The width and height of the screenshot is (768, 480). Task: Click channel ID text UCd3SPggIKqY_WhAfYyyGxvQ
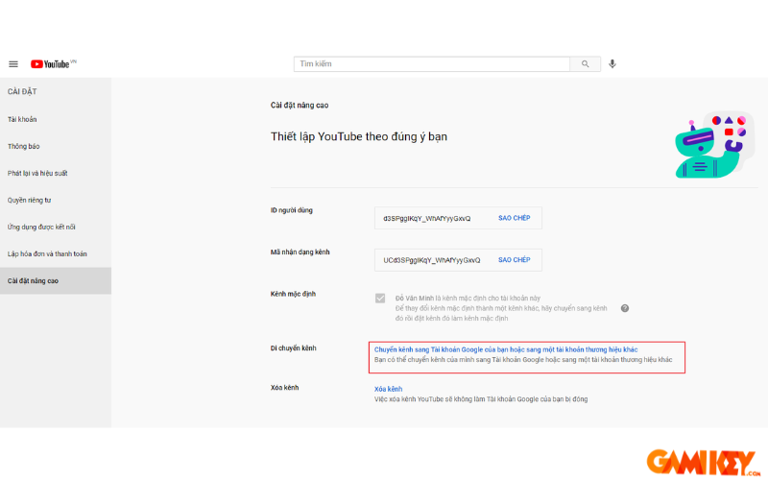coord(431,260)
